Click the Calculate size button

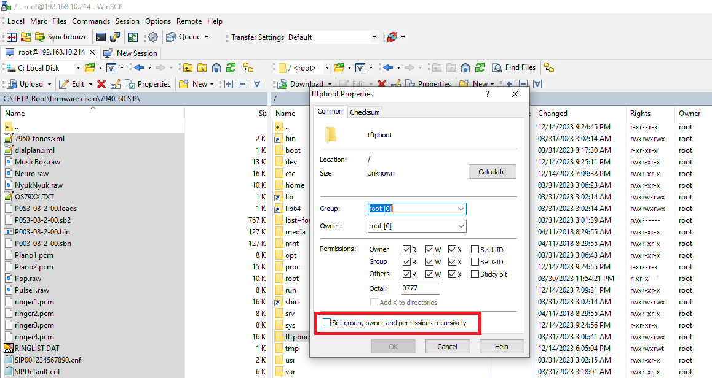point(492,172)
